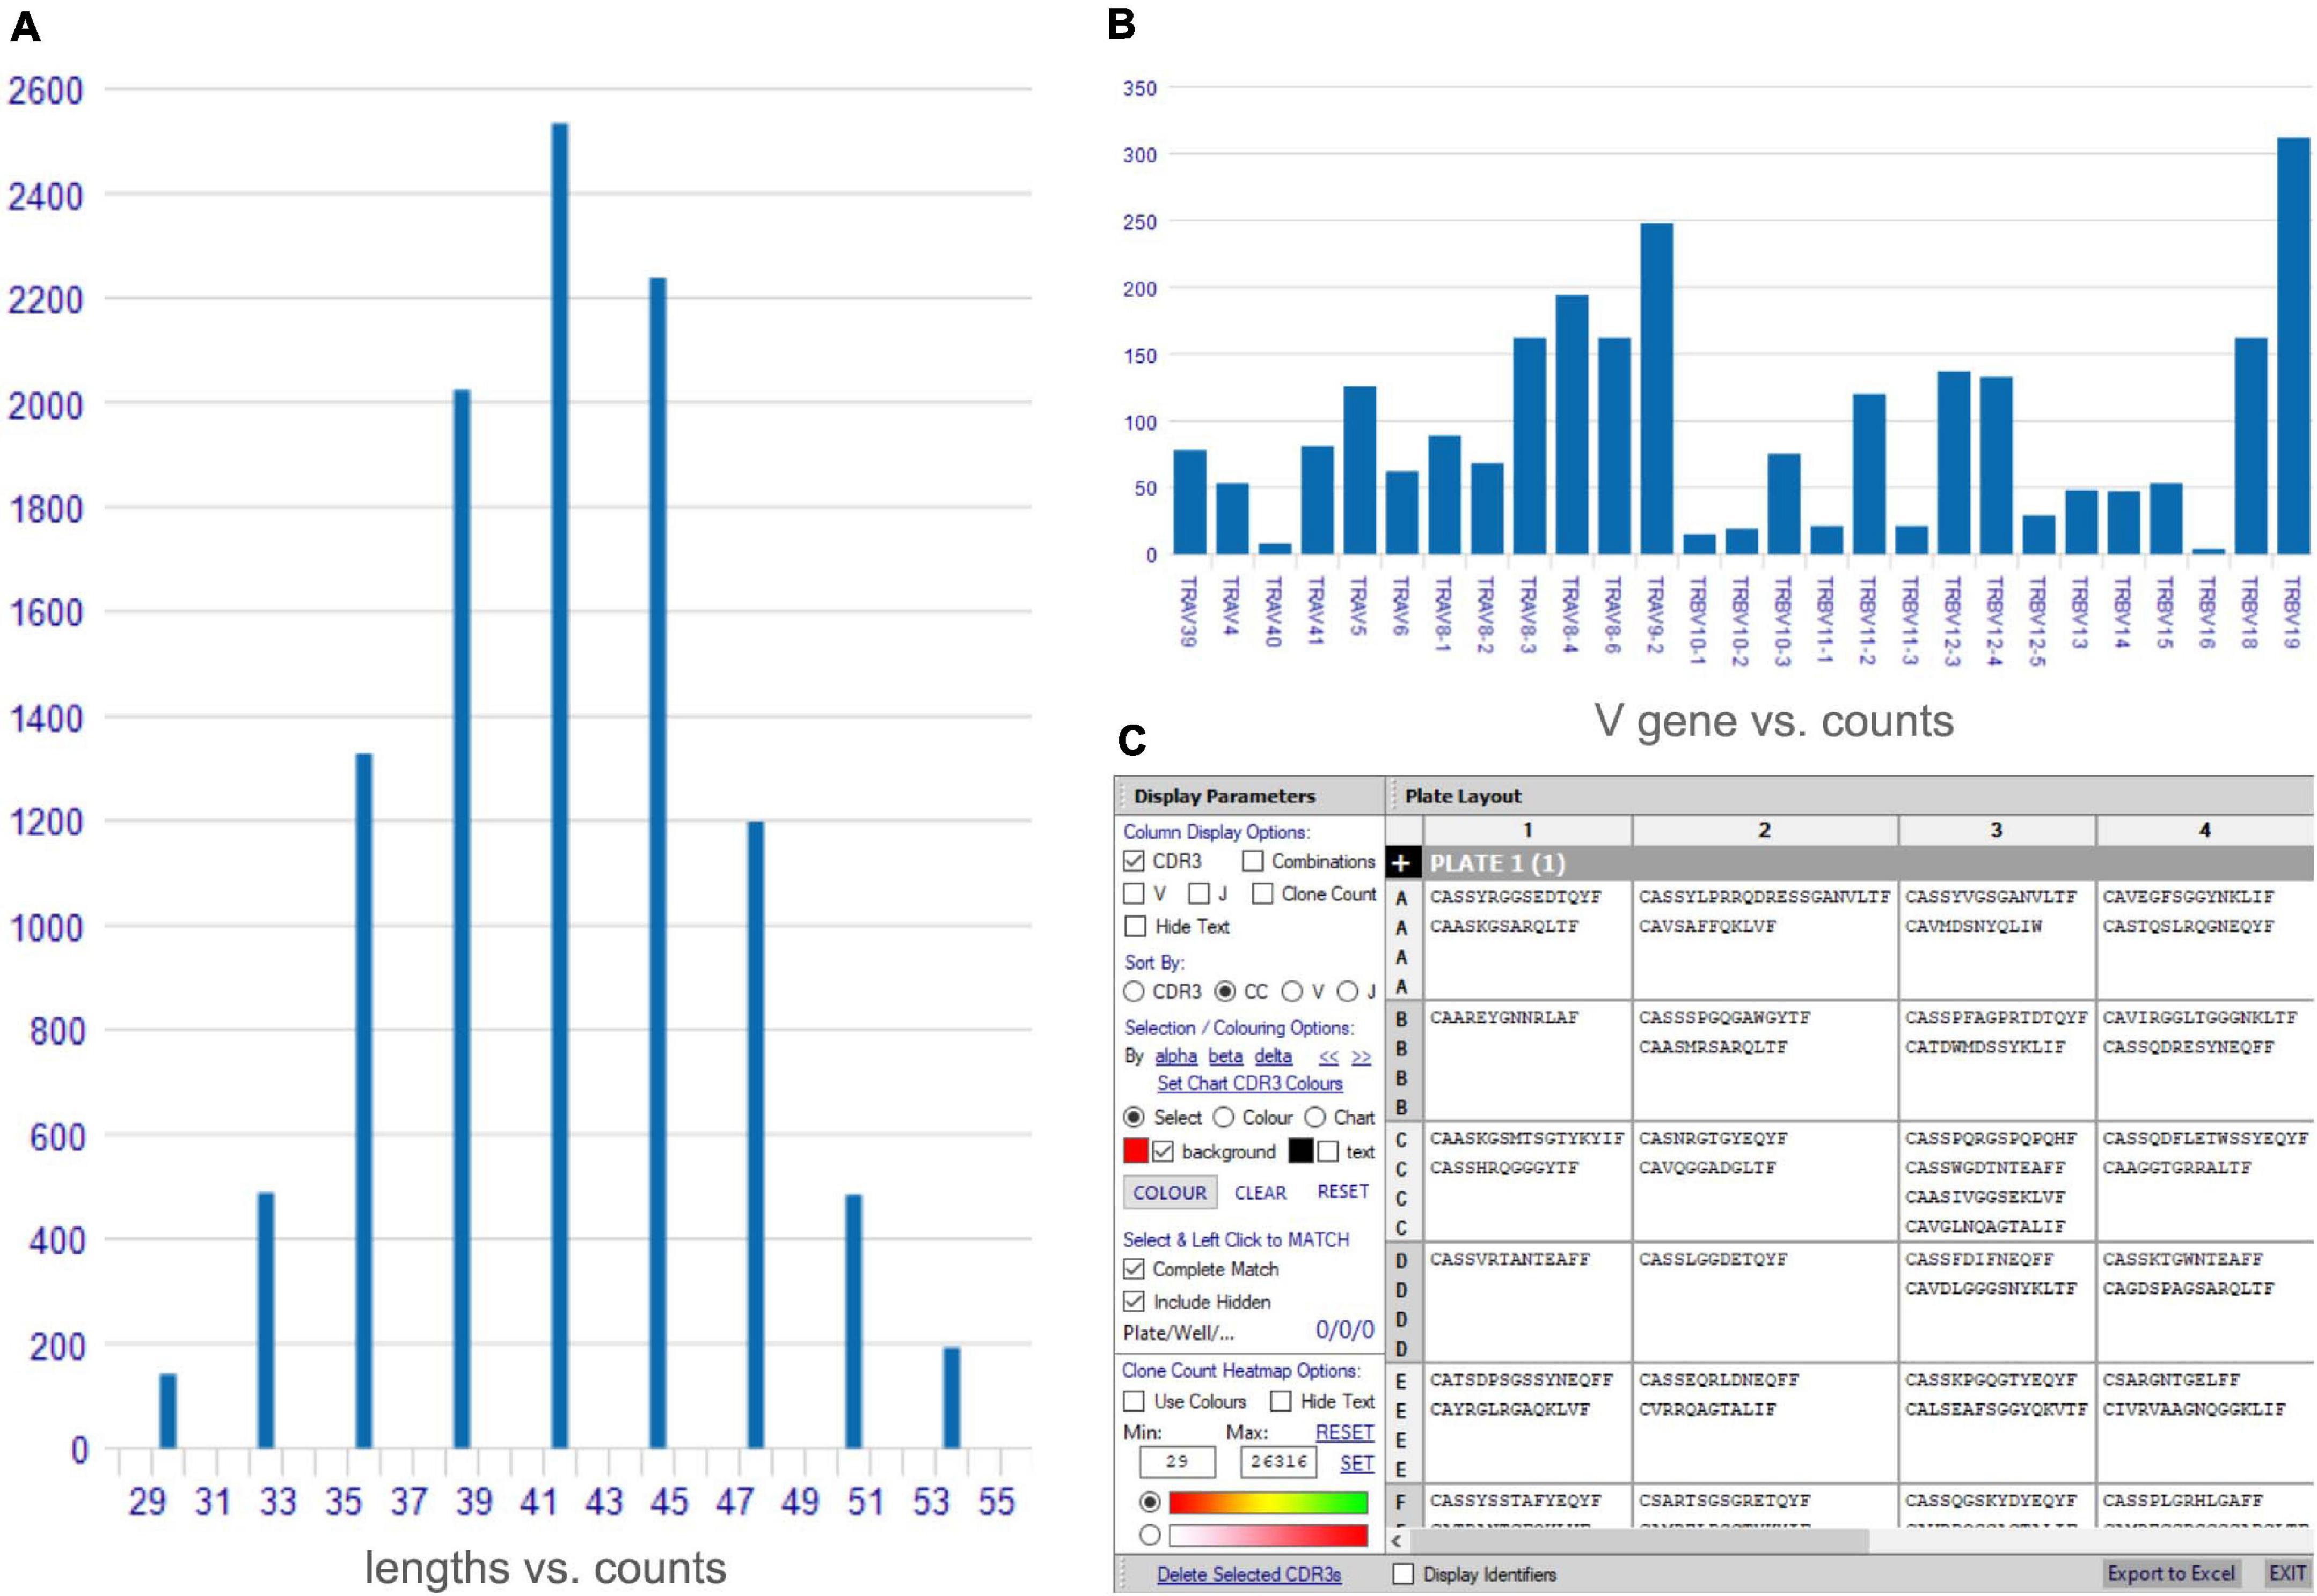
Task: Expand PLATE 1 with the plus icon
Action: click(x=1401, y=863)
